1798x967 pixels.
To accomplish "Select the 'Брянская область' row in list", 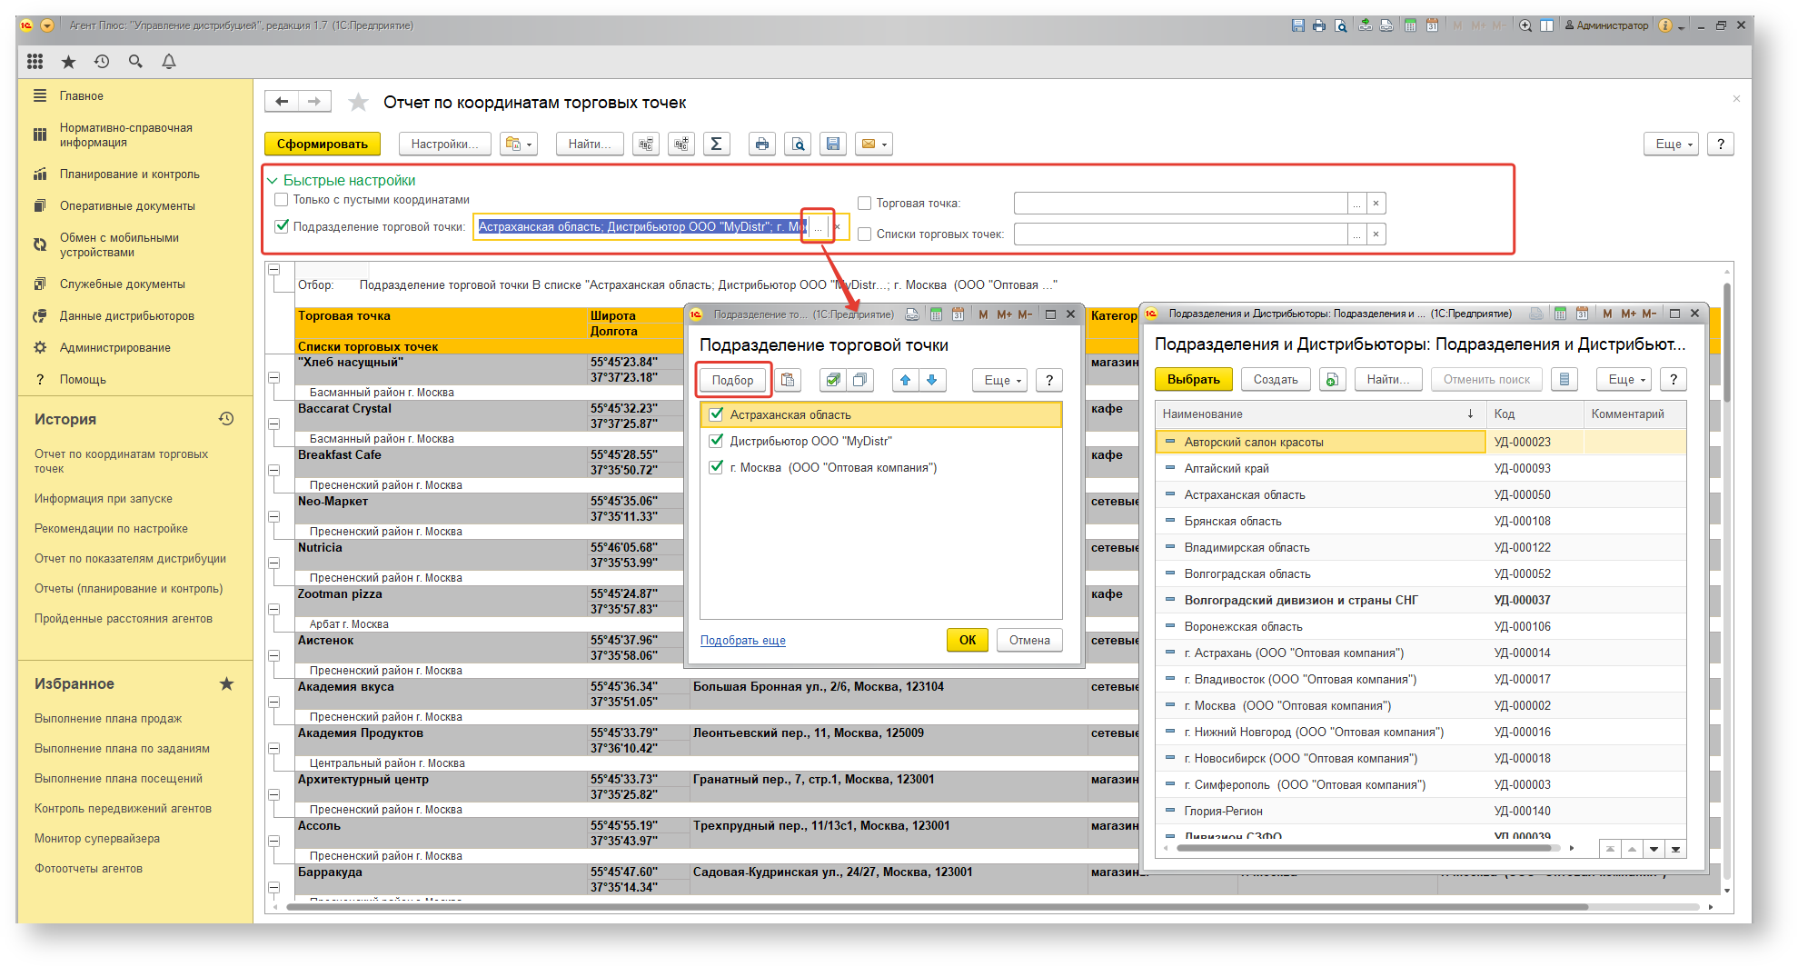I will (1421, 521).
